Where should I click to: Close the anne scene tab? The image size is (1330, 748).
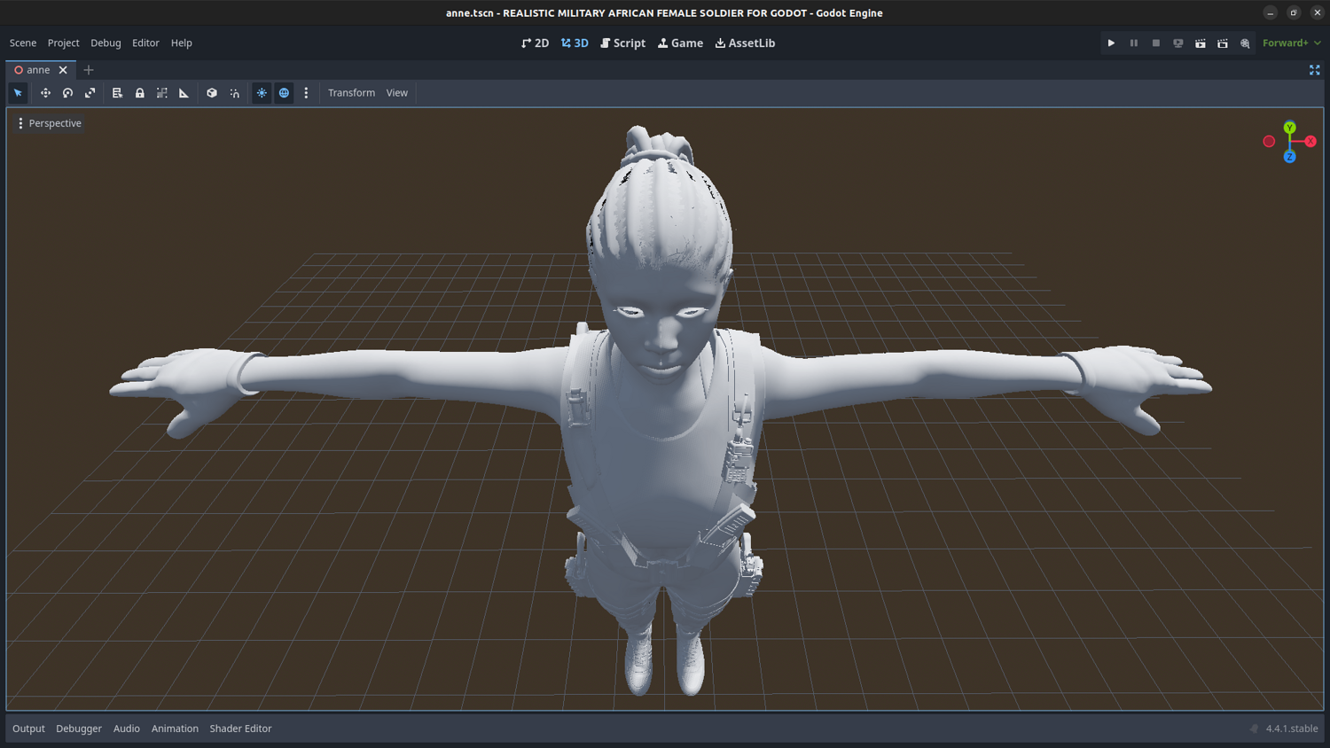(x=63, y=70)
